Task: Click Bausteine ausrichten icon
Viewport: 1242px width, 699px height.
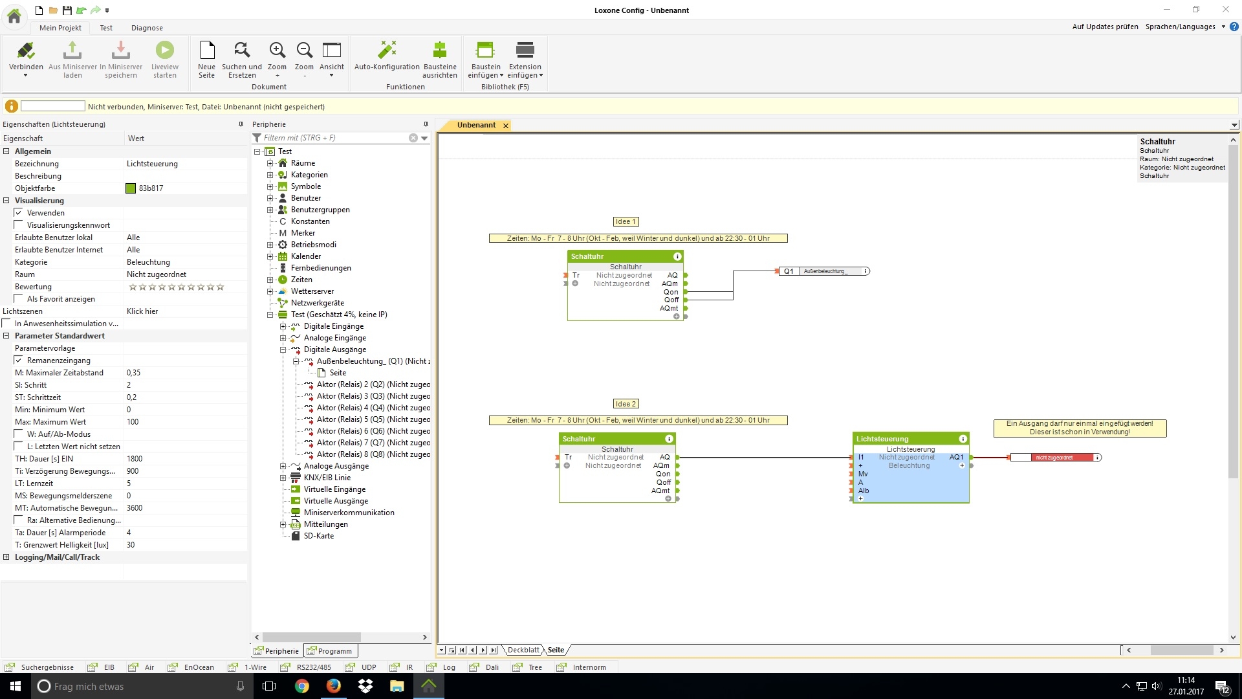Action: click(x=440, y=50)
